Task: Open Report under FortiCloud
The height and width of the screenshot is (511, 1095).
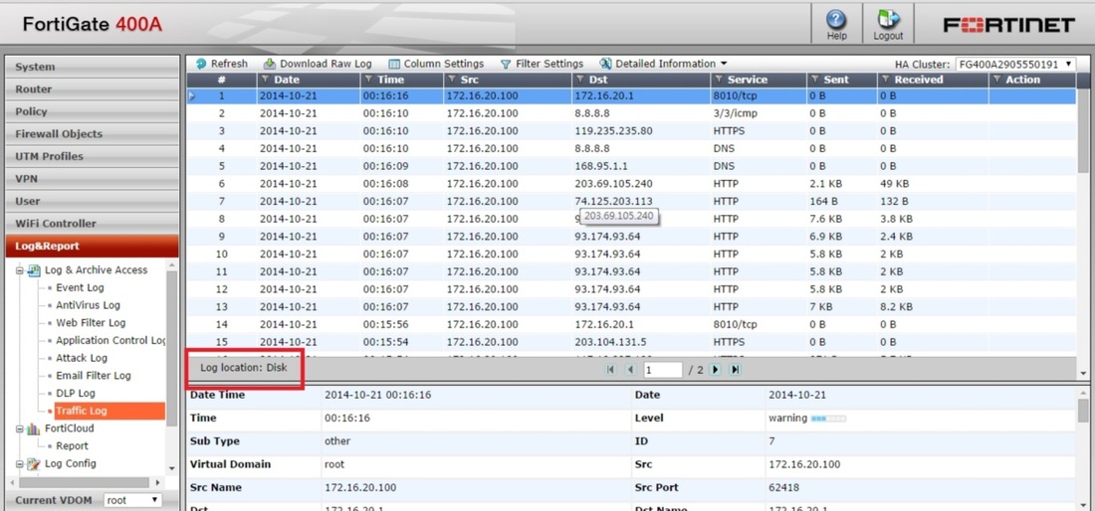Action: (72, 446)
